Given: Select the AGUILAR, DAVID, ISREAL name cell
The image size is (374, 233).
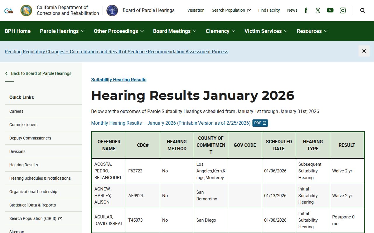Looking at the screenshot, I should click(x=109, y=220).
